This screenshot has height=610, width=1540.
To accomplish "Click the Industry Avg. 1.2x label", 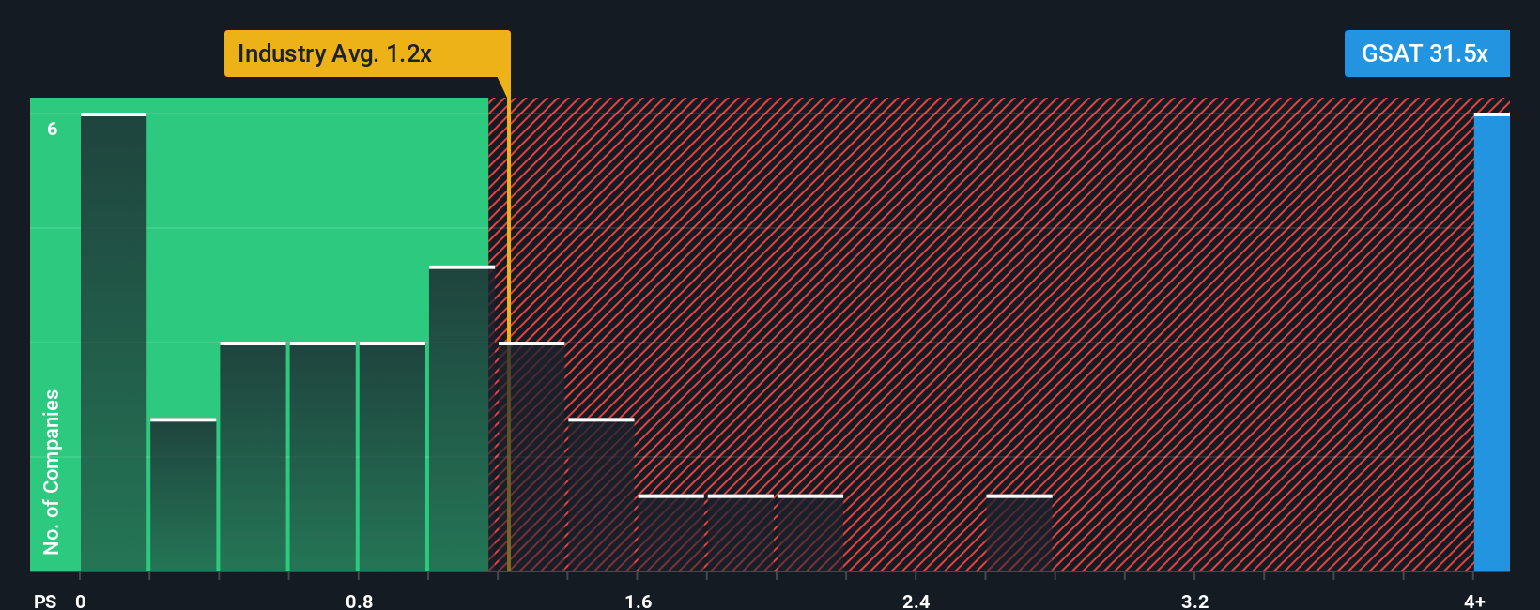I will (367, 53).
